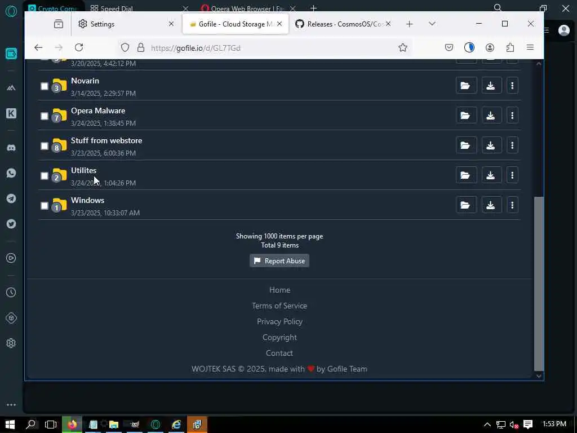577x433 pixels.
Task: Open the Opera Malware folder name
Action: pos(98,111)
